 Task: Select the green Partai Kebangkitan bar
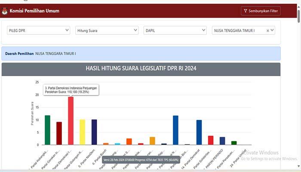[47, 130]
